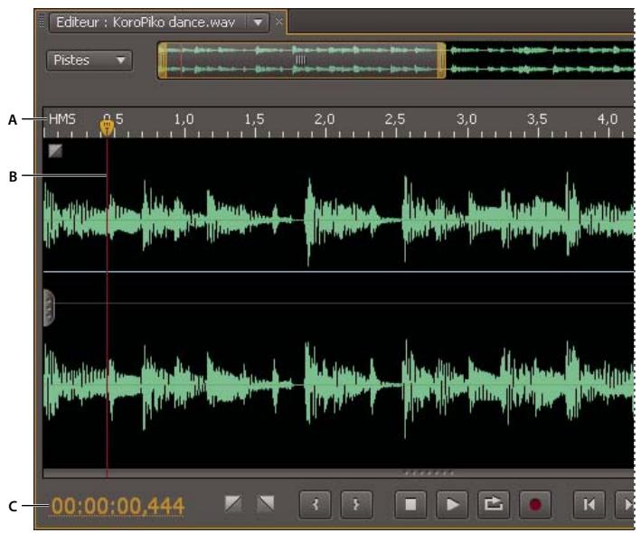Click the 3,0 mark on time ruler

[467, 119]
